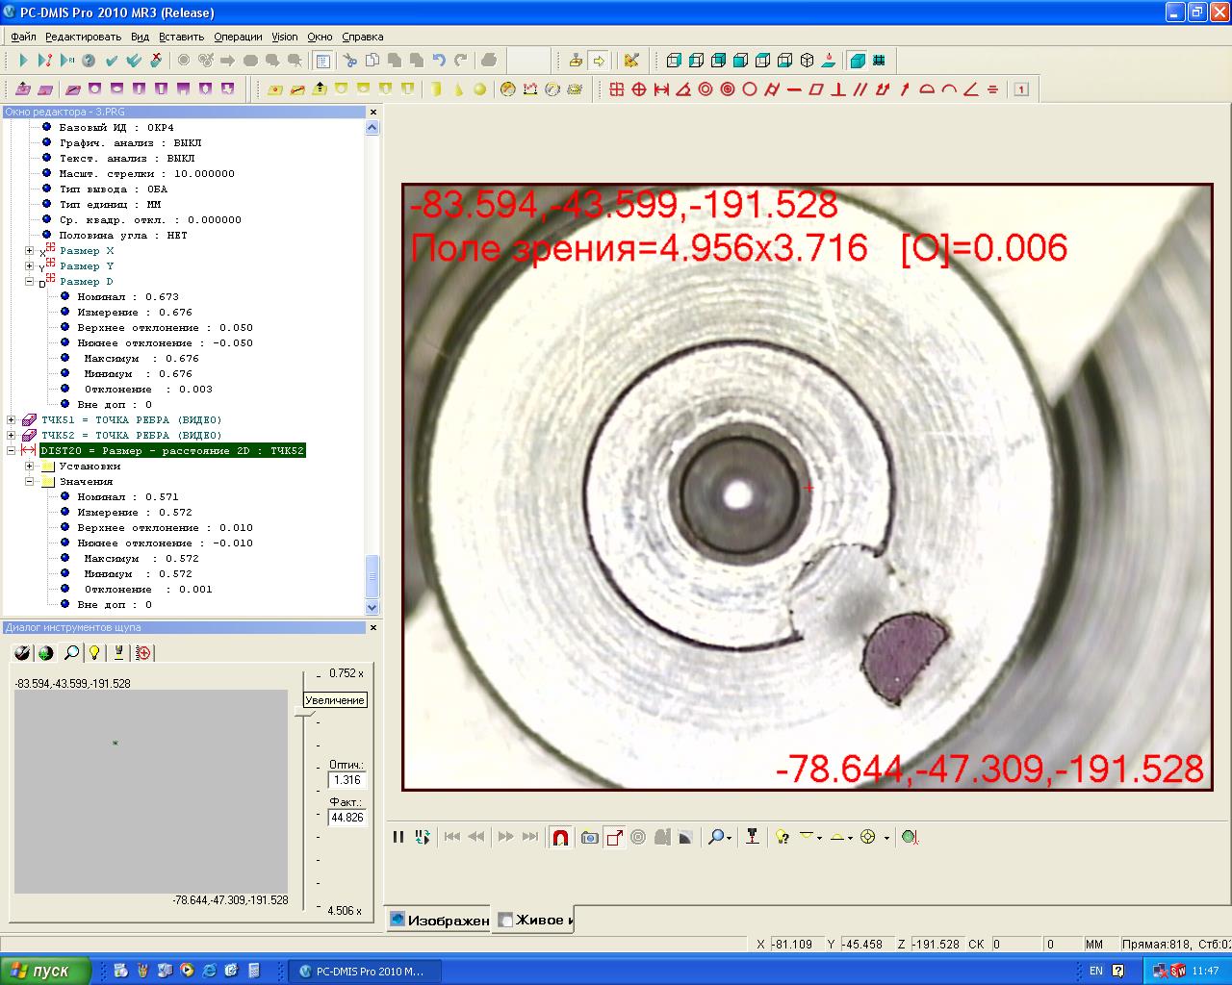The image size is (1232, 985).
Task: Open the magnifier zoom dropdown arrow
Action: (730, 838)
